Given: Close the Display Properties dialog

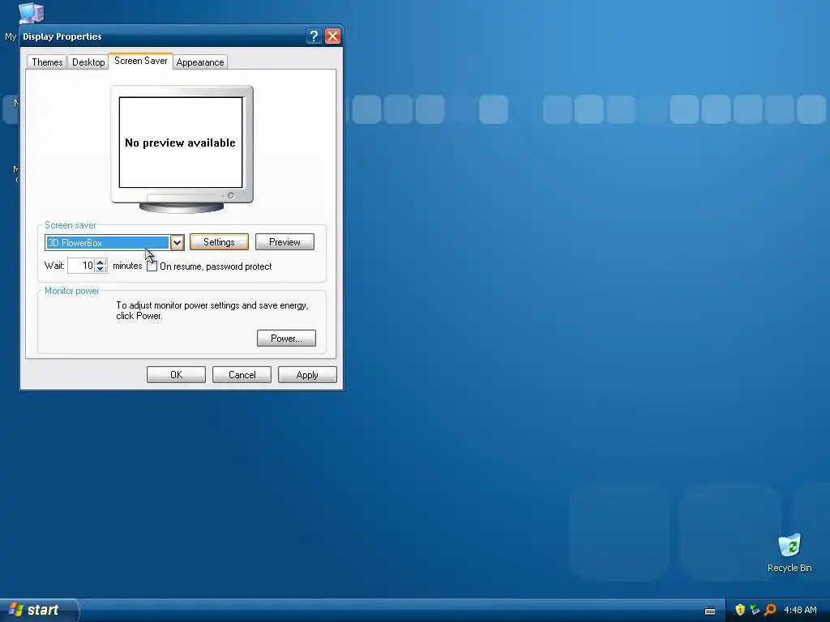Looking at the screenshot, I should tap(332, 36).
